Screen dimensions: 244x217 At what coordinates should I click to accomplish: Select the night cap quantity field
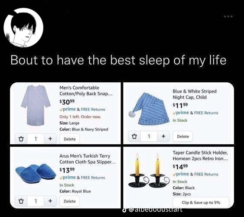point(149,136)
